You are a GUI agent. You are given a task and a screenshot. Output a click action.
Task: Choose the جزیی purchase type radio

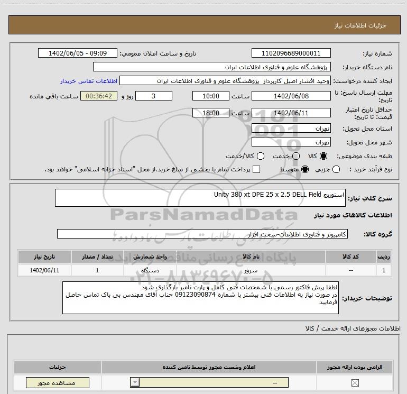(x=336, y=169)
